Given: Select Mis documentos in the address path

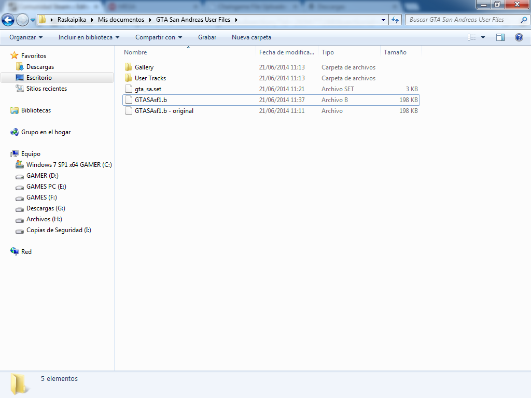Looking at the screenshot, I should pyautogui.click(x=121, y=20).
